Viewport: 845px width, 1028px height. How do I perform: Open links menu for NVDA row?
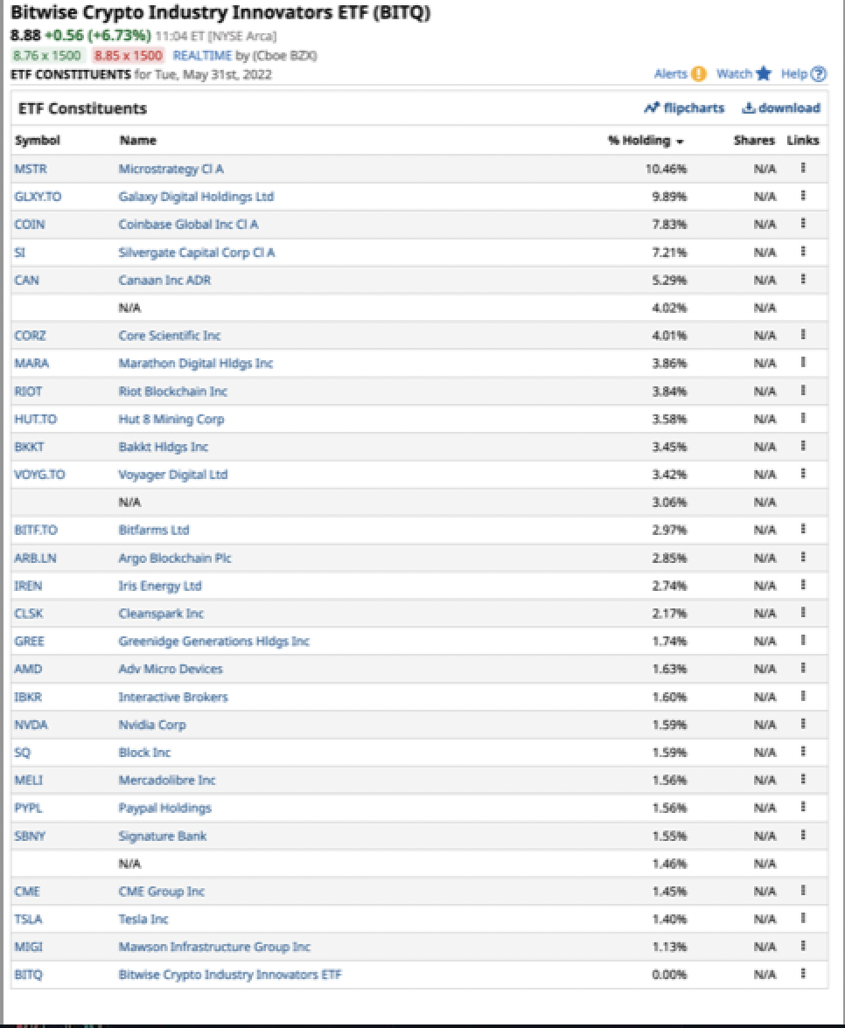(x=803, y=724)
